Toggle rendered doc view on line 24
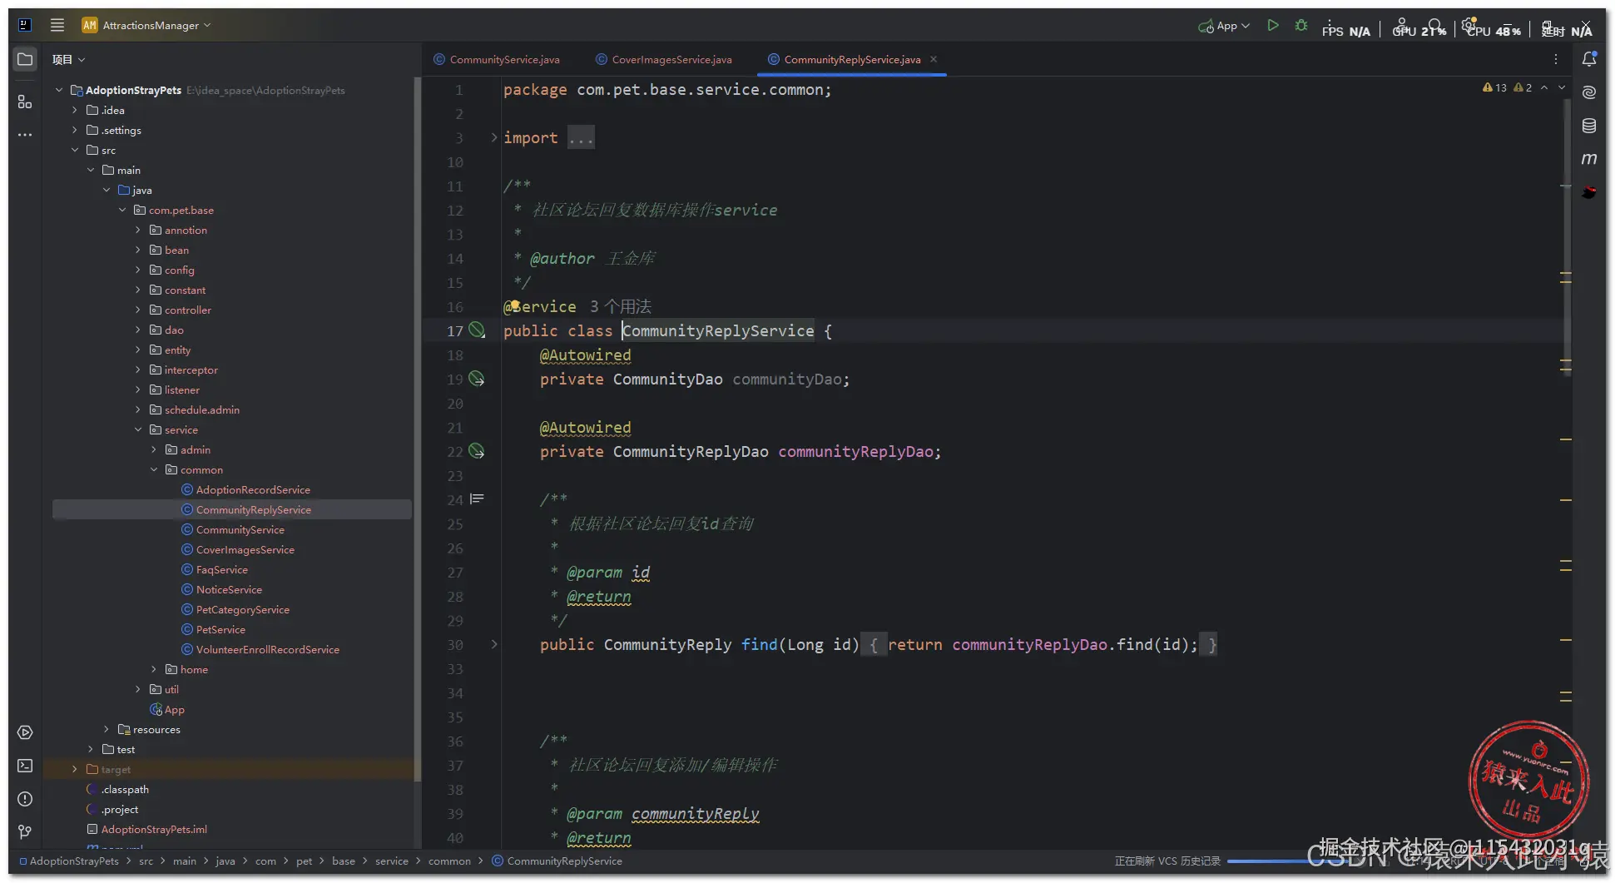Screen dimensions: 1615x883 [477, 499]
